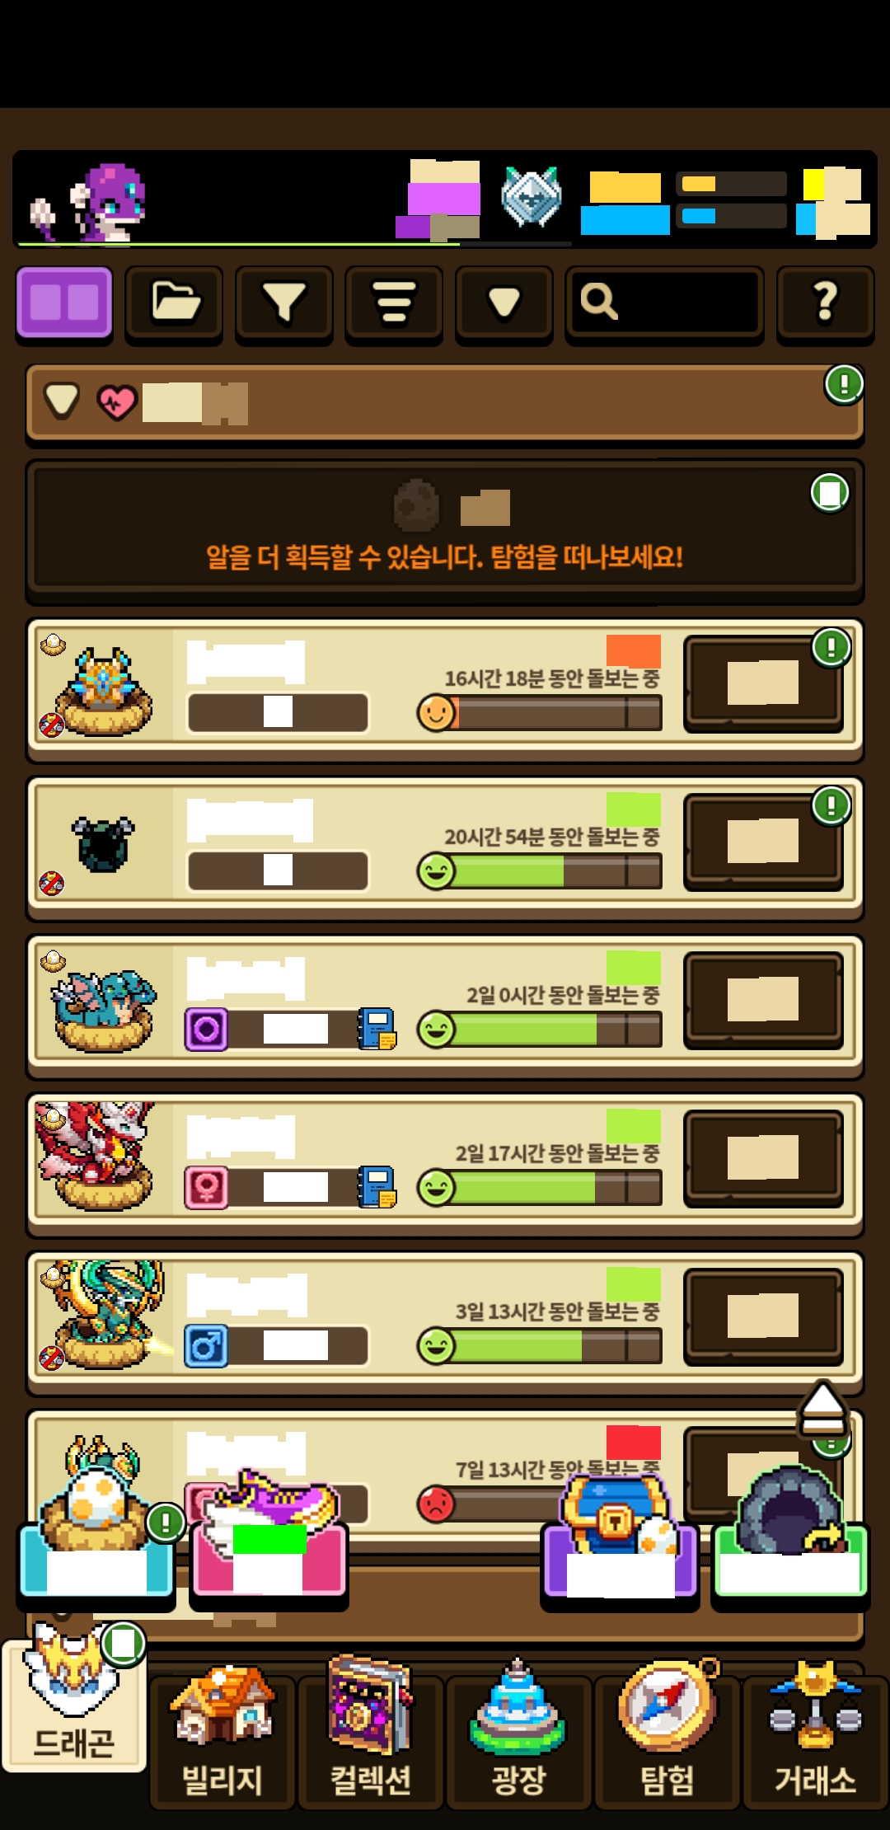Expand the shield dropdown in toolbar
Image resolution: width=890 pixels, height=1830 pixels.
pyautogui.click(x=504, y=302)
